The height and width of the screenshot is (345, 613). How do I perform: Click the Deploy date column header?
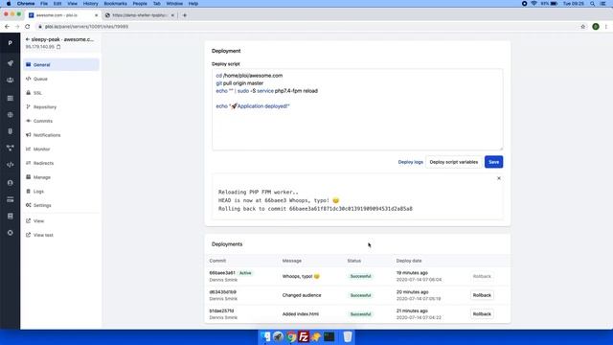tap(409, 261)
